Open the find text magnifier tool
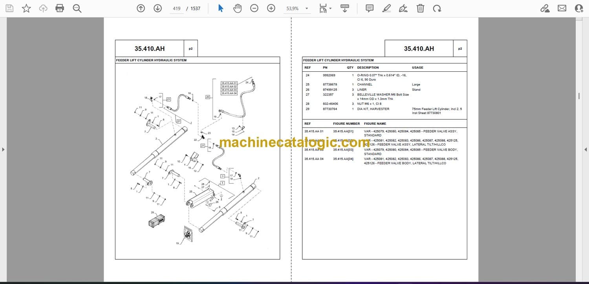Viewport: 589px width, 284px height. [77, 8]
